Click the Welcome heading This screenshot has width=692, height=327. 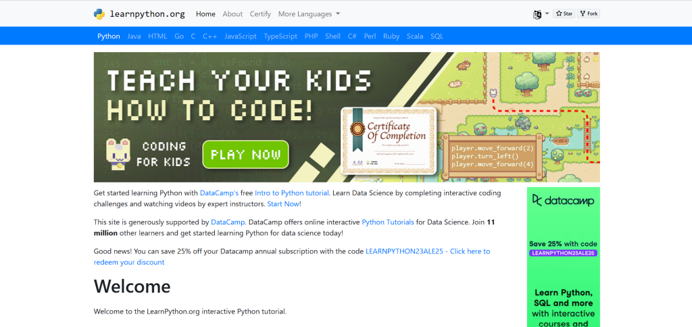pos(132,286)
